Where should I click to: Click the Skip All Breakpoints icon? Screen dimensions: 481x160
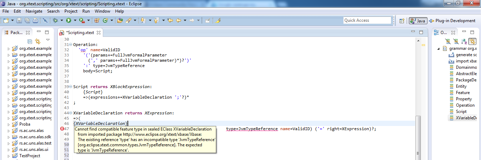[45, 21]
